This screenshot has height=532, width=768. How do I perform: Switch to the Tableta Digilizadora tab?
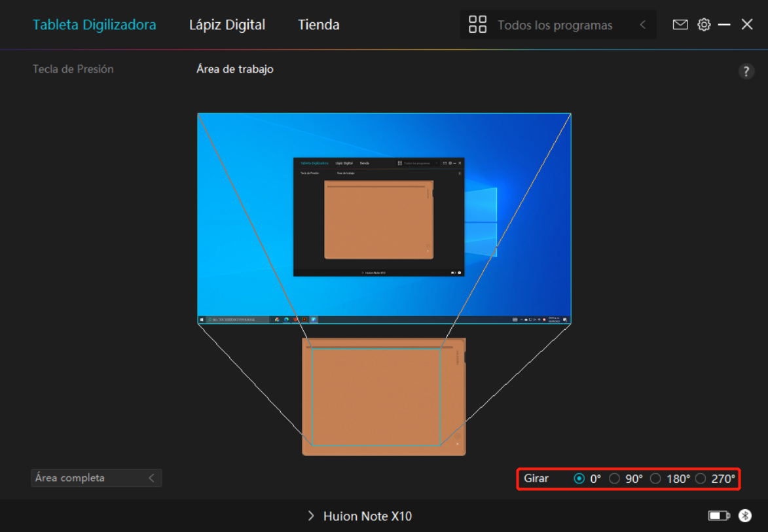tap(94, 24)
